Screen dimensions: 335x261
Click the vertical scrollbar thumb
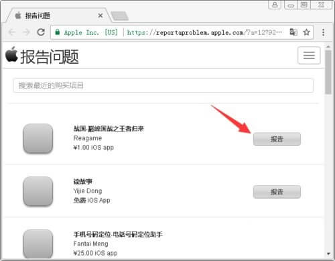click(328, 72)
